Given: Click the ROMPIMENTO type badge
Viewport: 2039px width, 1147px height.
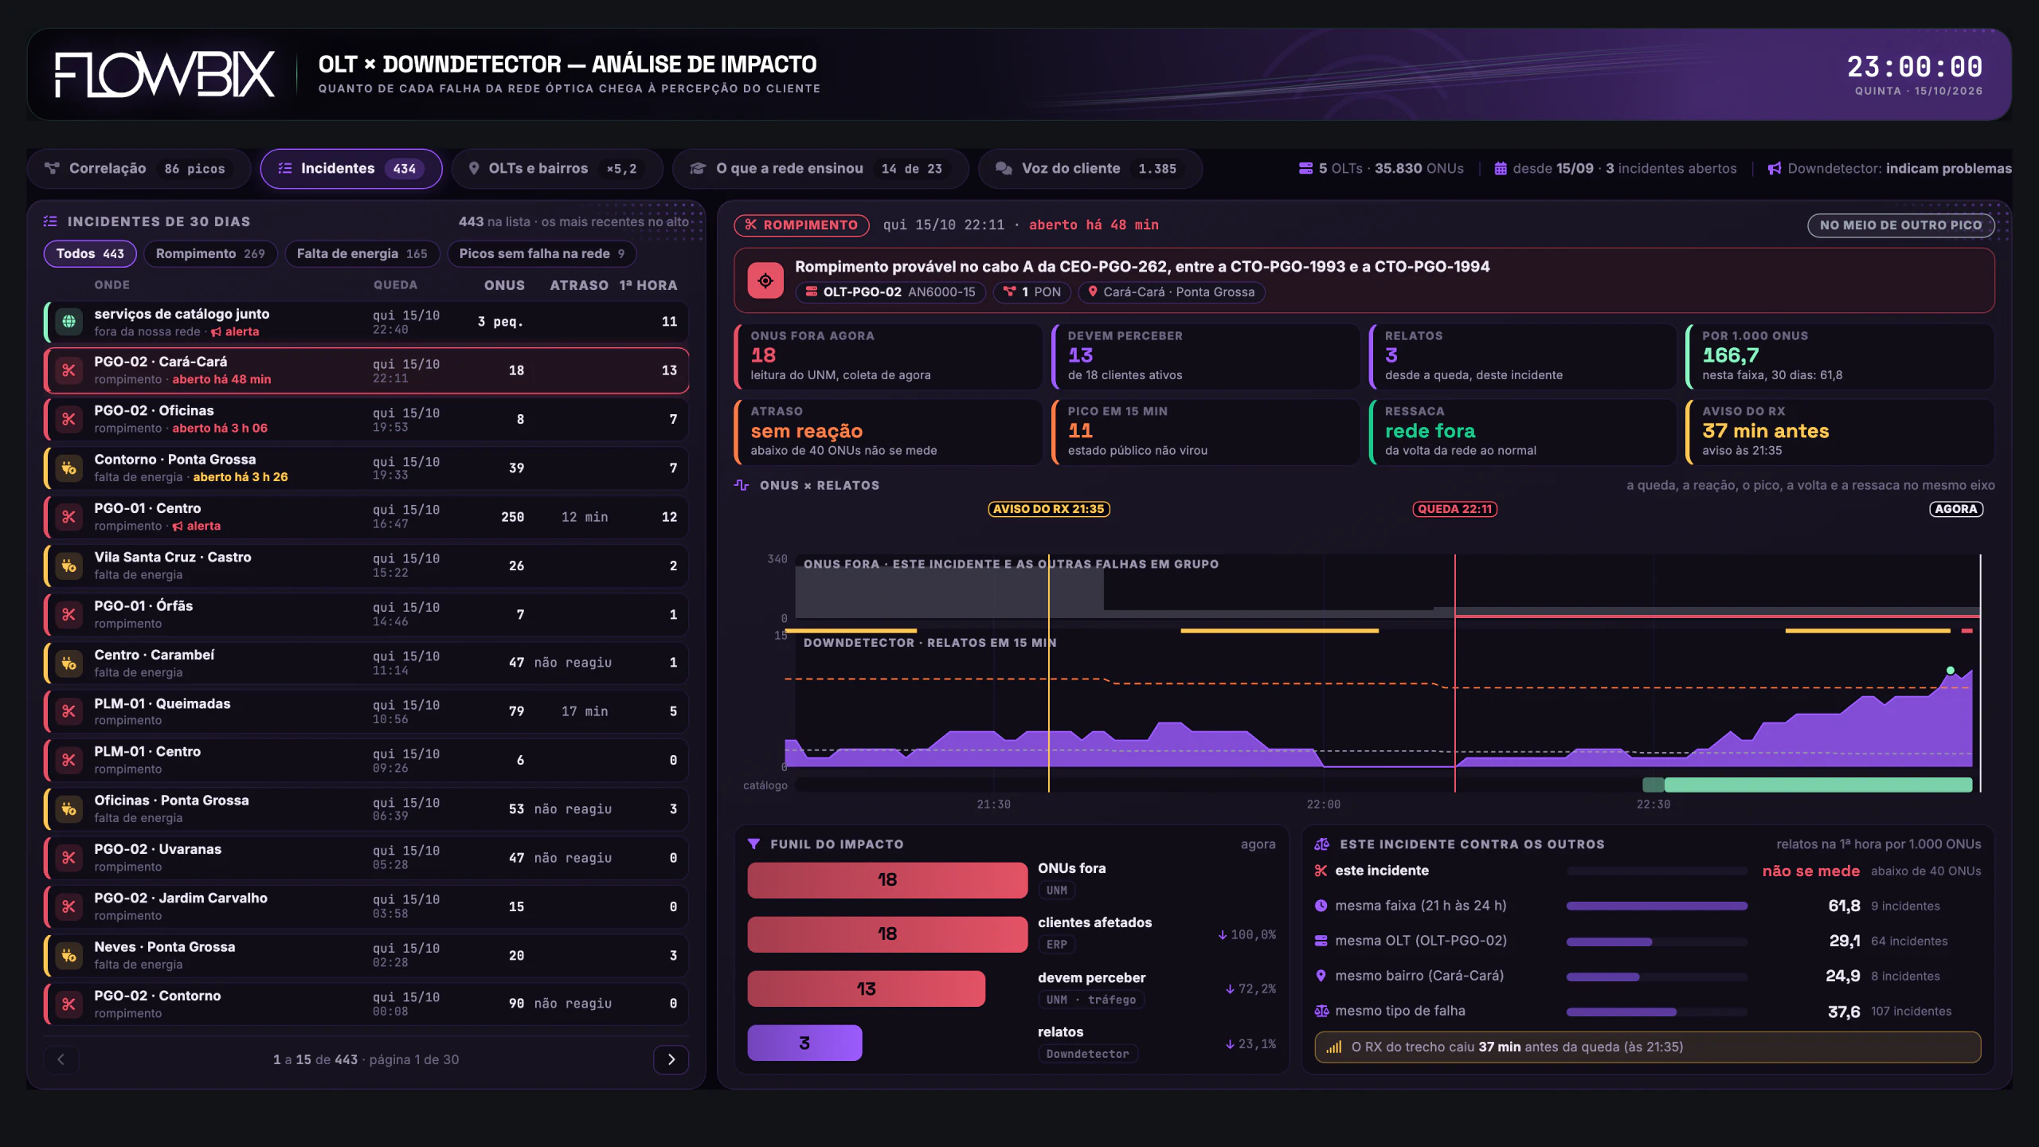Looking at the screenshot, I should [x=801, y=225].
